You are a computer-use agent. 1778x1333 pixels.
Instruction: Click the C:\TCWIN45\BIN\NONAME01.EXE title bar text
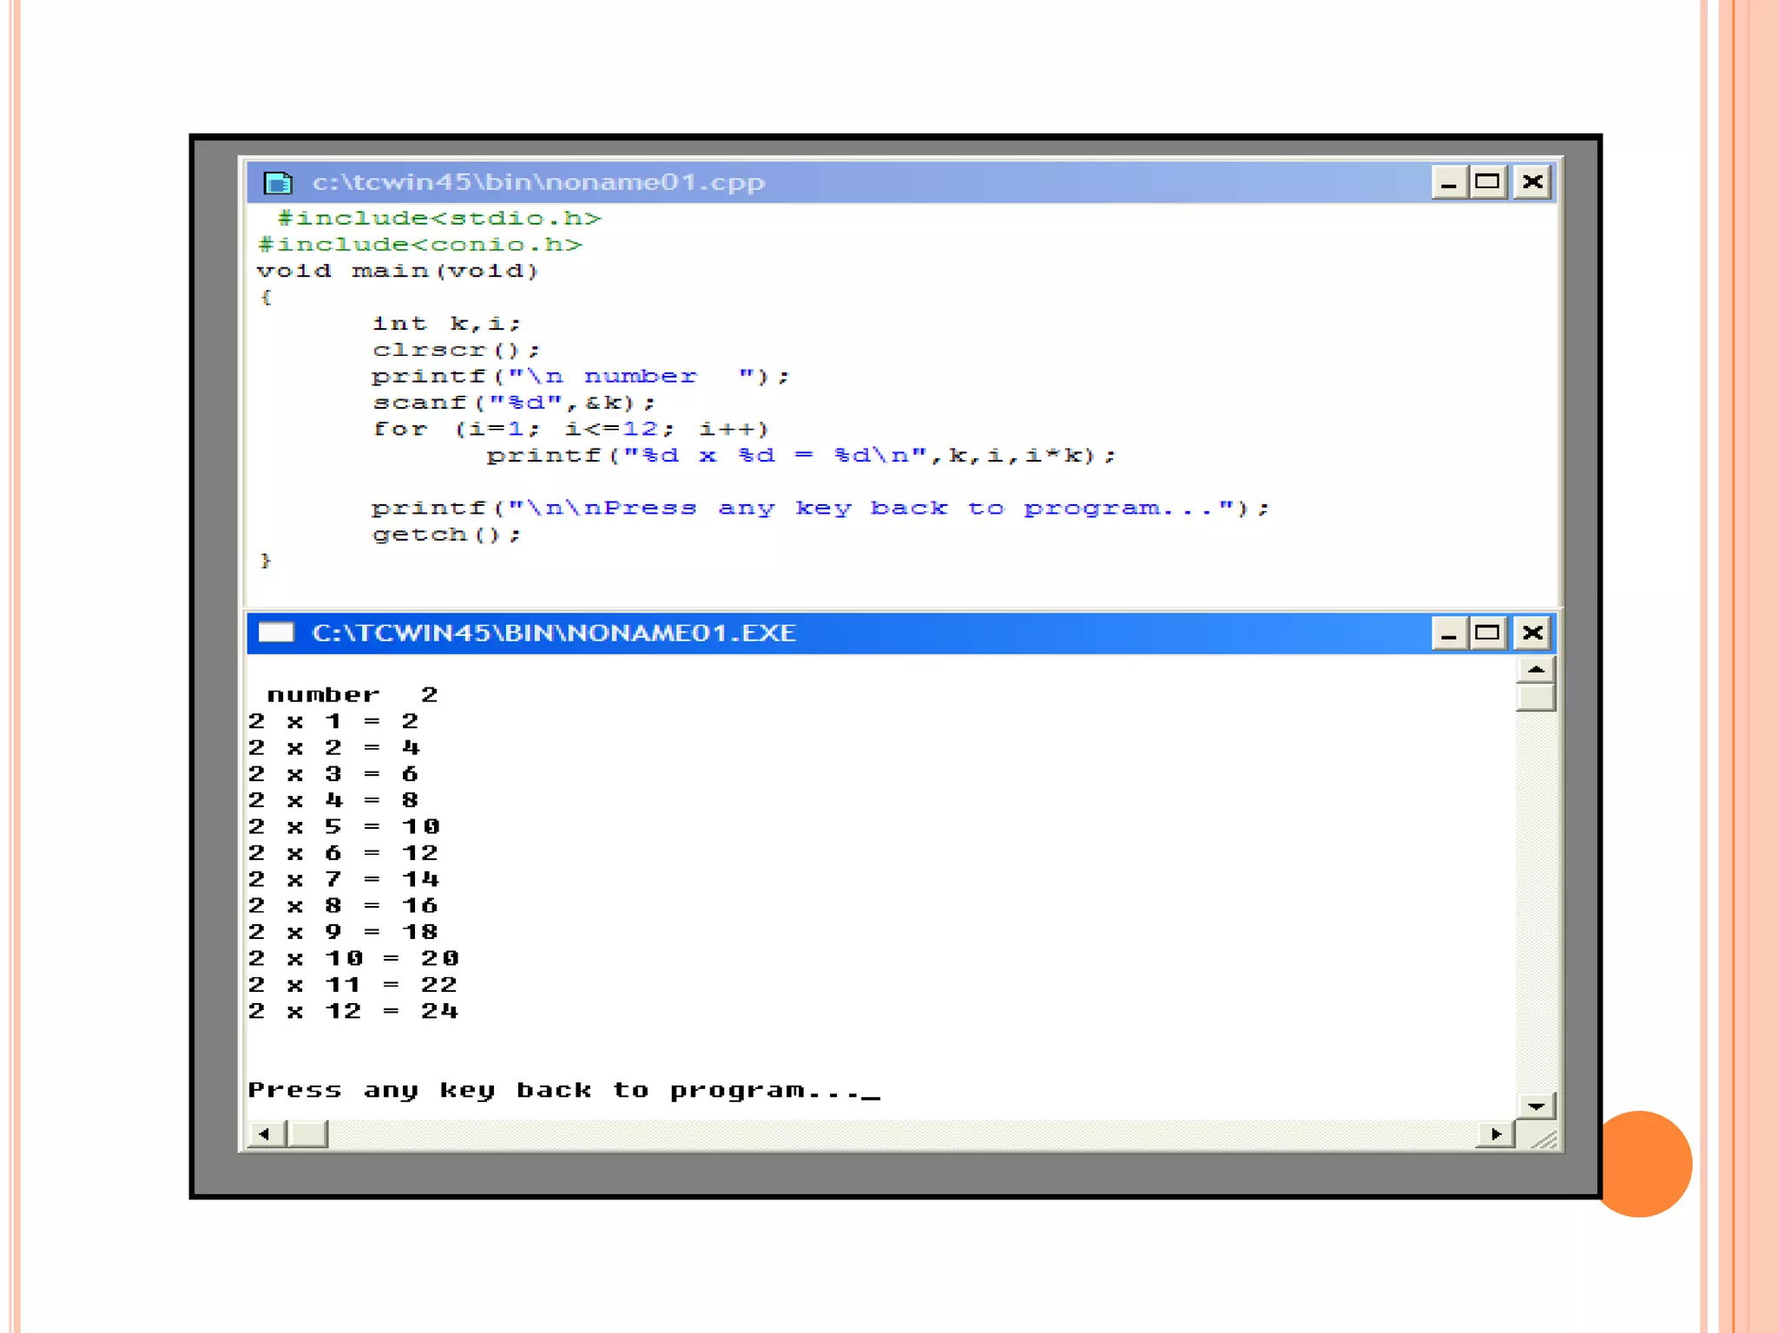[x=554, y=634]
